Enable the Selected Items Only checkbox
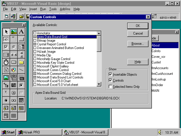Image resolution: width=181 pixels, height=136 pixels. click(111, 87)
